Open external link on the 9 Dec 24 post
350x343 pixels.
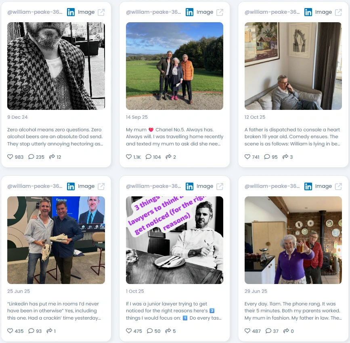point(101,12)
